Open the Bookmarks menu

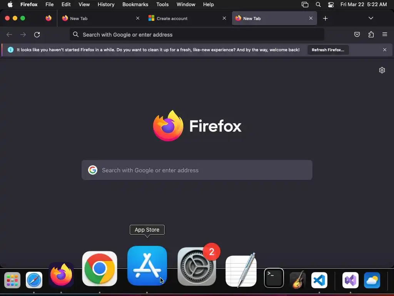point(135,5)
